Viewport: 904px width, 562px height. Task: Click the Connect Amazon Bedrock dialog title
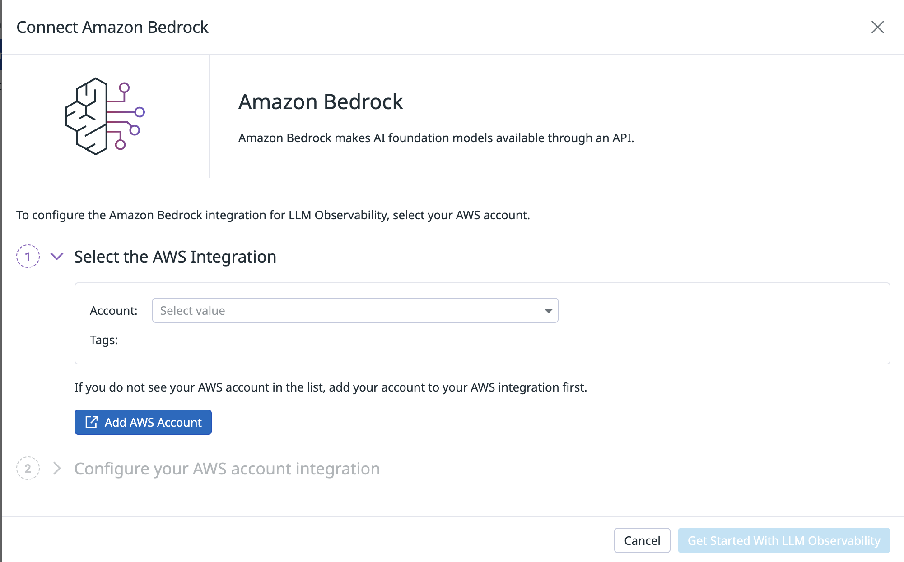[x=112, y=27]
